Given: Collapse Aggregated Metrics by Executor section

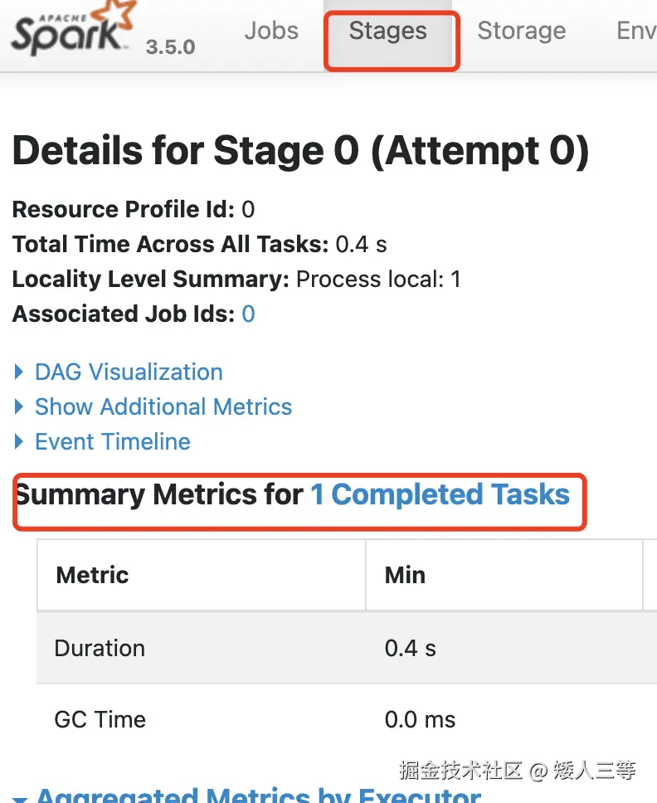Looking at the screenshot, I should (258, 795).
